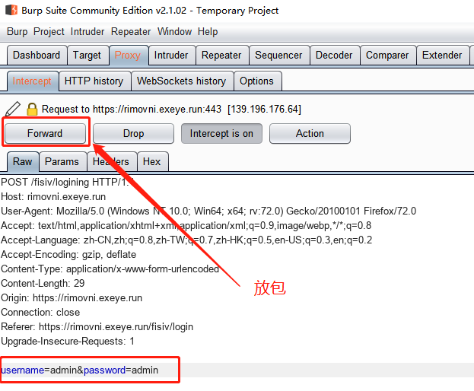This screenshot has height=391, width=474.
Task: Click the Accept-Encoding: gzip, deflate line
Action: pyautogui.click(x=68, y=254)
